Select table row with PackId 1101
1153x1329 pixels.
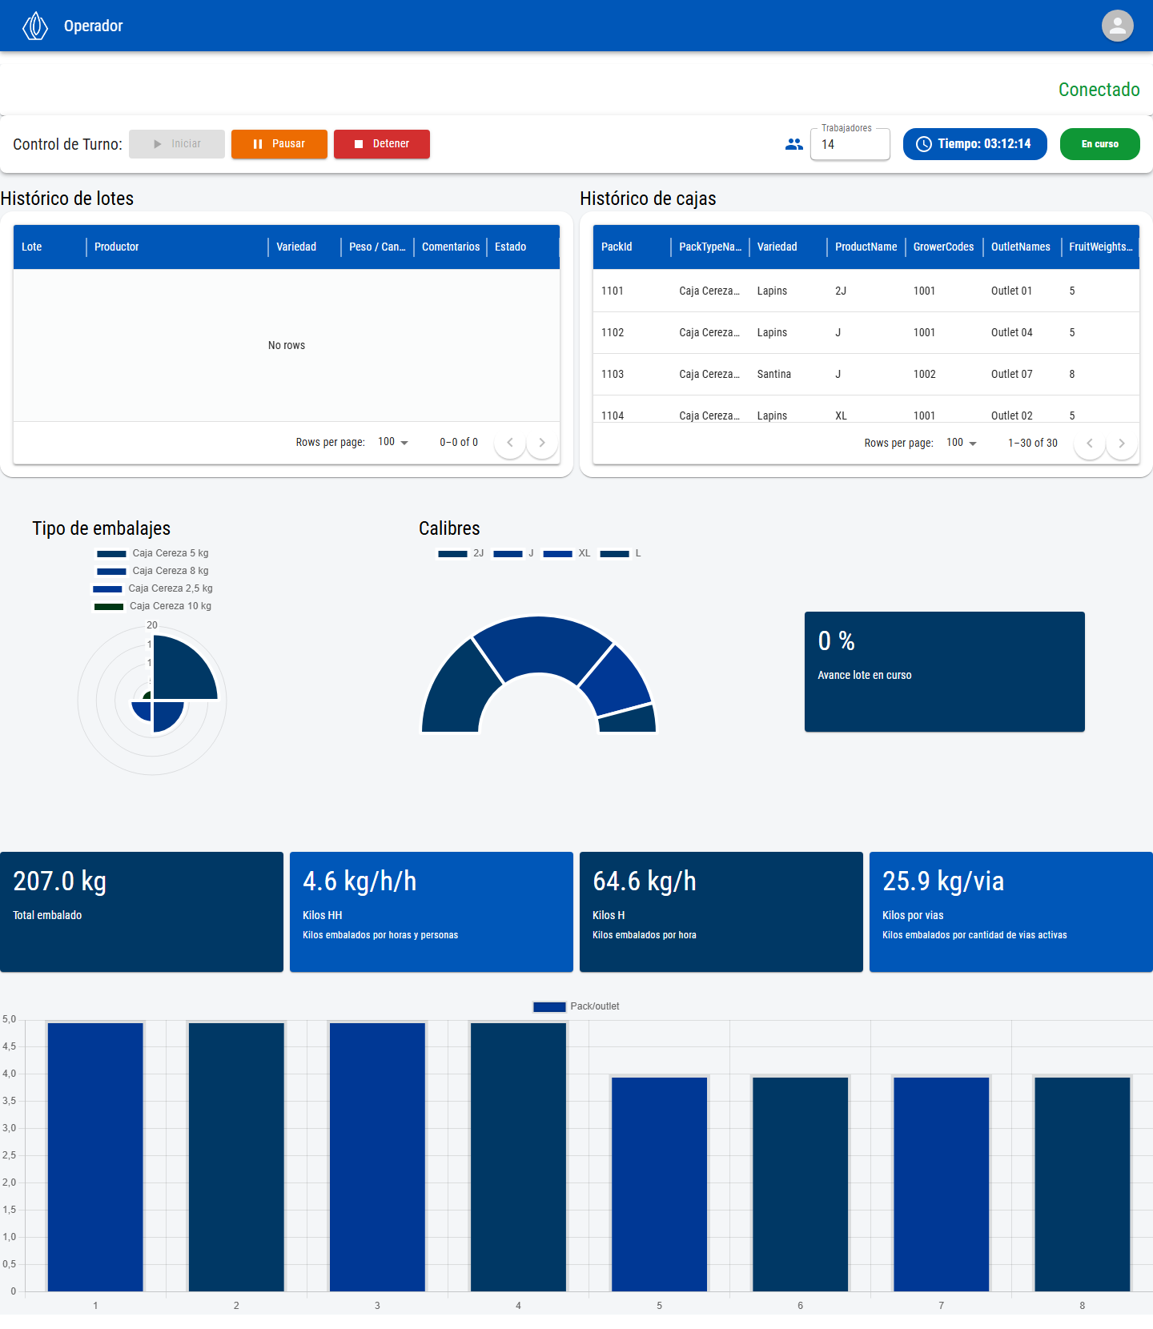pos(866,291)
